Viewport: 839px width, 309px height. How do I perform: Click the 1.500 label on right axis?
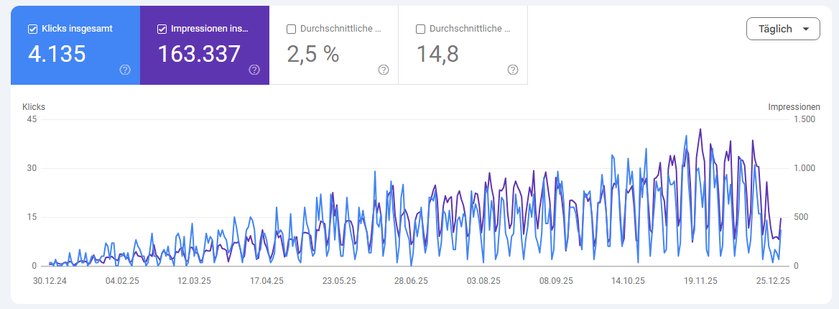pyautogui.click(x=803, y=119)
